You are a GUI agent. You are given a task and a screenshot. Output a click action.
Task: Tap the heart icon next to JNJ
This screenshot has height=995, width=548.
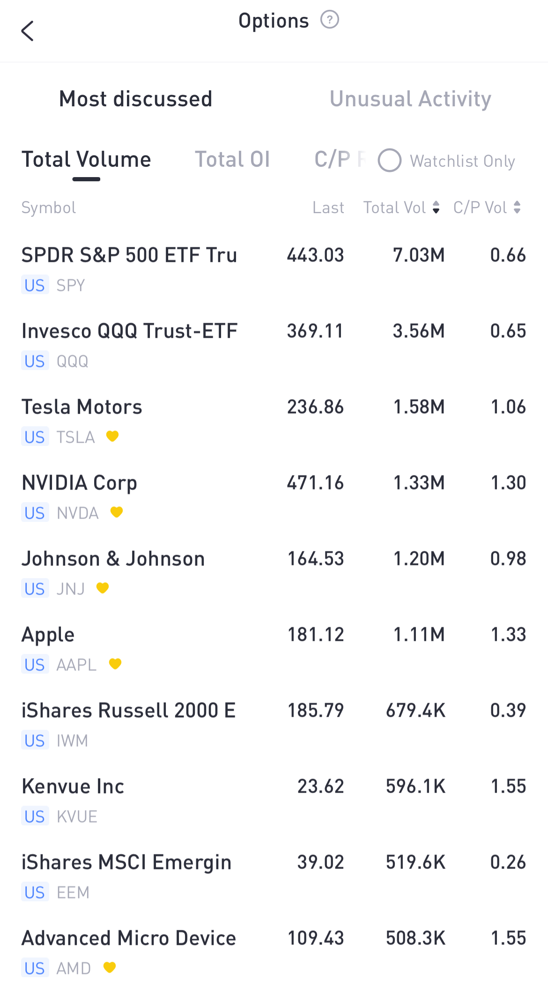[x=103, y=588]
